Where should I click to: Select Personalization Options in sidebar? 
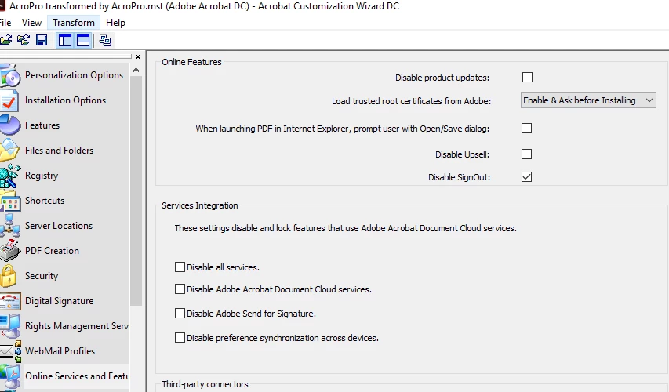(74, 75)
